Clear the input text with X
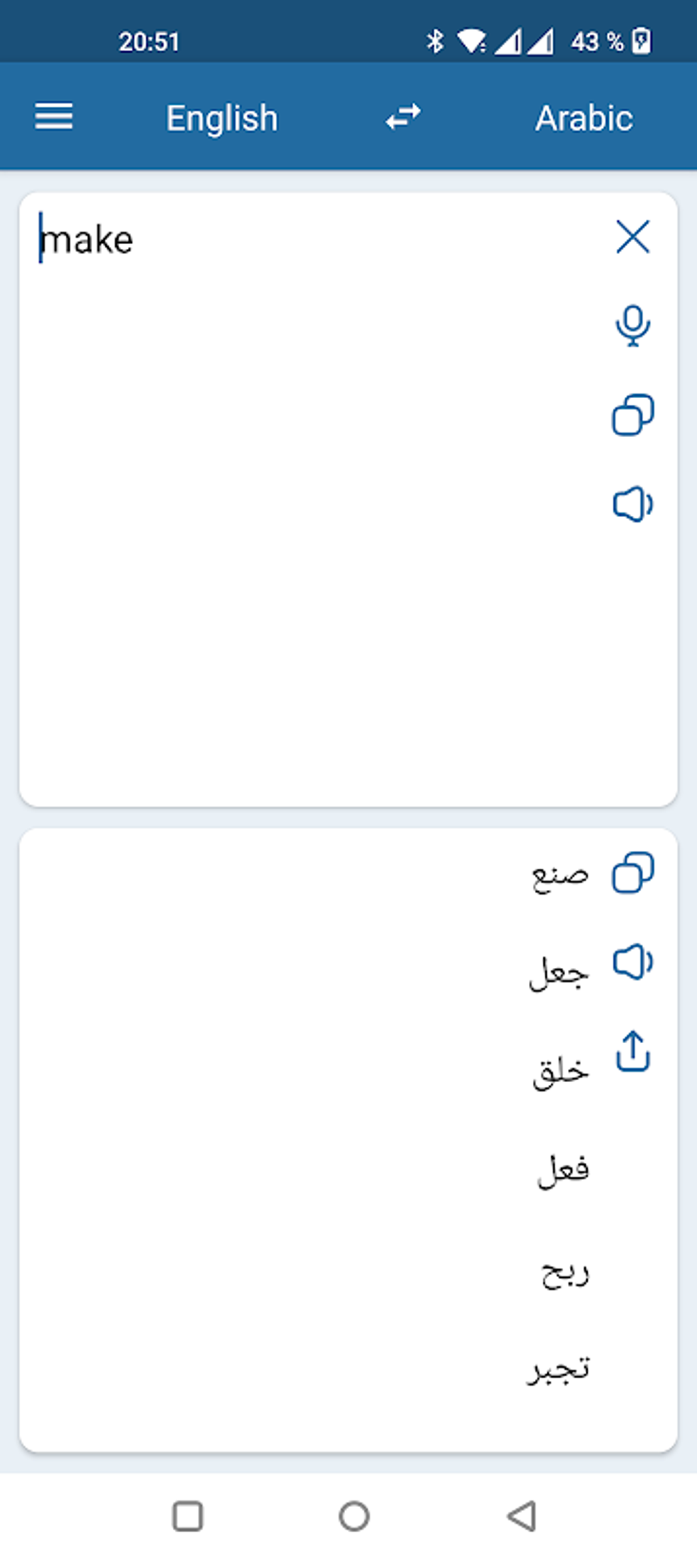 point(633,237)
